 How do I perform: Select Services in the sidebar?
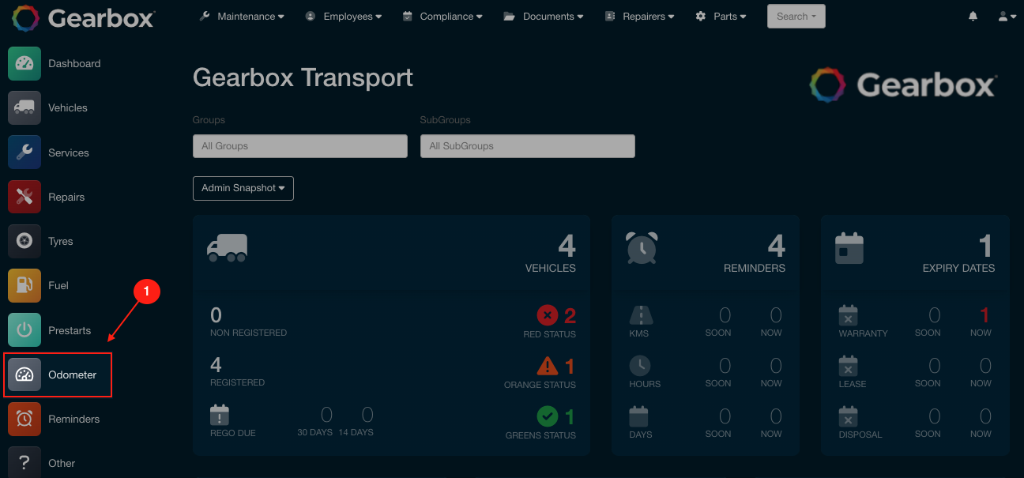(x=69, y=152)
